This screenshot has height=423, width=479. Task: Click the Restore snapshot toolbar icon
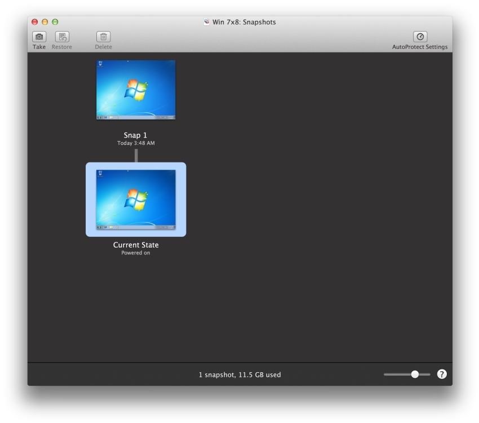(62, 37)
